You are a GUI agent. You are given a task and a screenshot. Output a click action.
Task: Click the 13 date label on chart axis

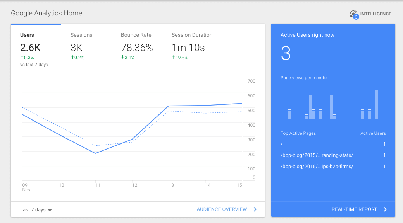tap(171, 185)
